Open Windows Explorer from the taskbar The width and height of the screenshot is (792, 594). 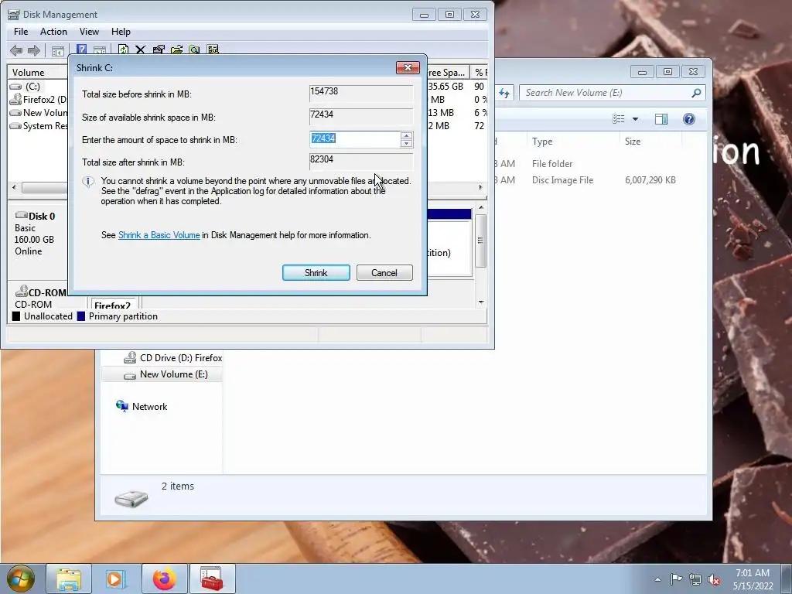tap(69, 579)
